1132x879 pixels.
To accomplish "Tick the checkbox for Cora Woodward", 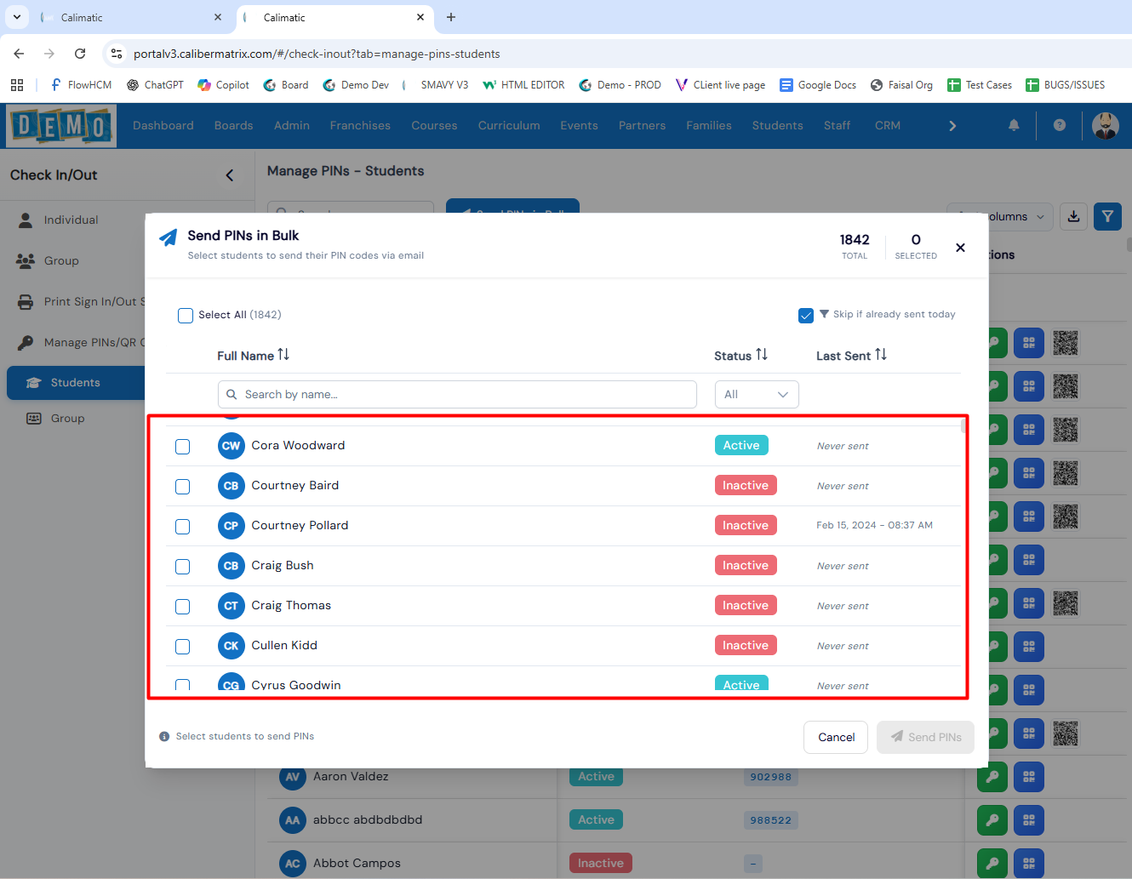I will [x=182, y=447].
